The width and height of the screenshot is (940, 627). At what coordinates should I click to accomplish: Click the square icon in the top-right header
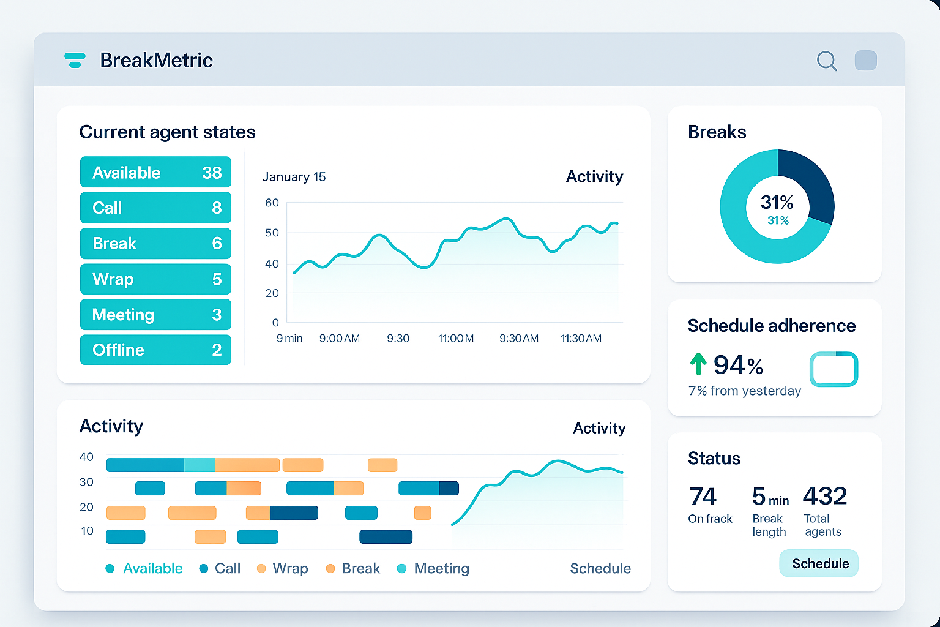[865, 60]
